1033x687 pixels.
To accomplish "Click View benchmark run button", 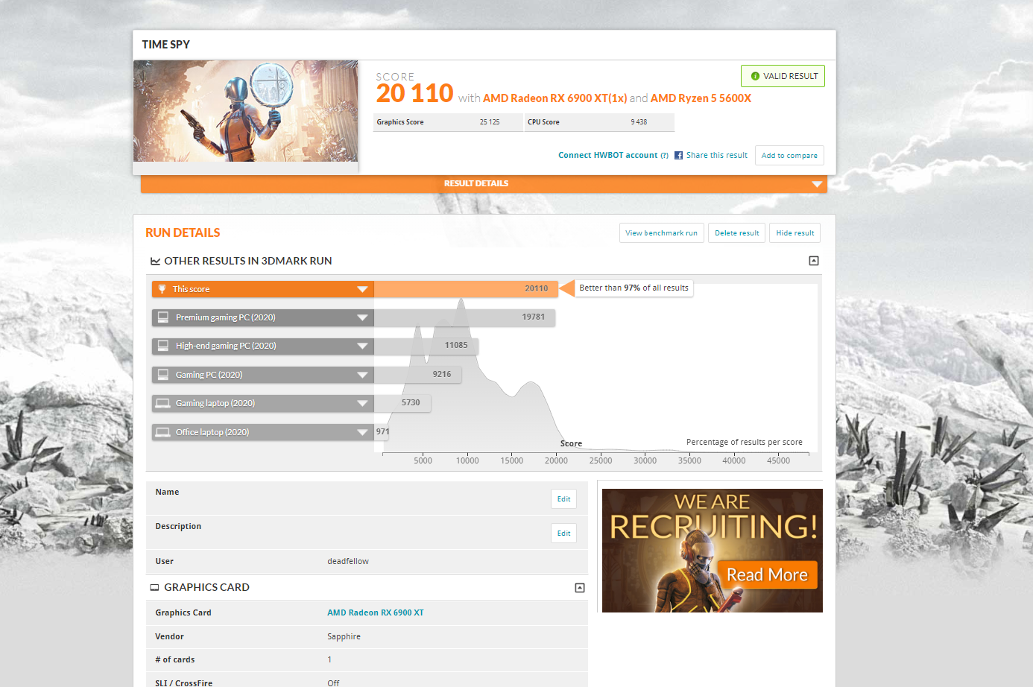I will (x=662, y=233).
